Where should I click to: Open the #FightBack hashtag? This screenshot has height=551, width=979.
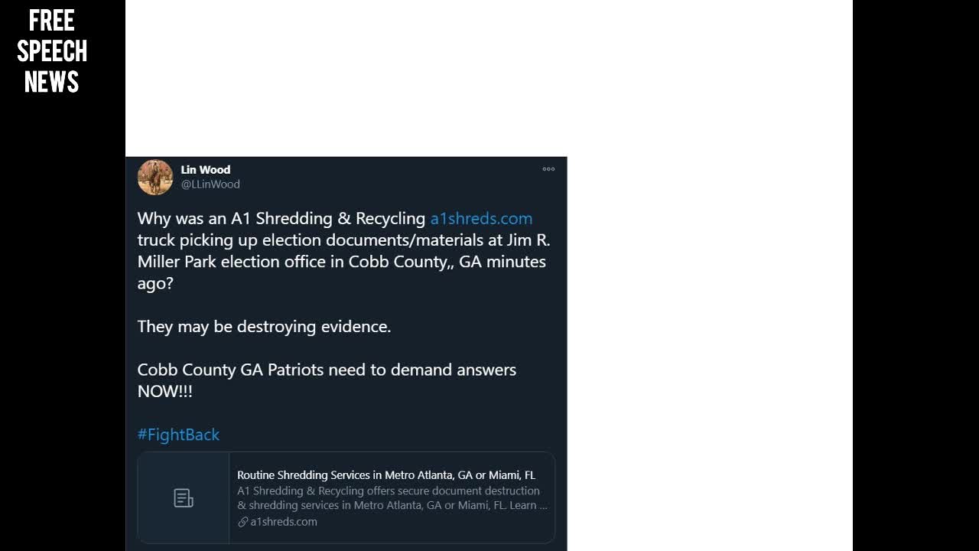178,435
